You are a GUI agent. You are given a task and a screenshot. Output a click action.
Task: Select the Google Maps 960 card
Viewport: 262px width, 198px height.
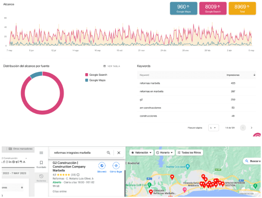click(184, 9)
